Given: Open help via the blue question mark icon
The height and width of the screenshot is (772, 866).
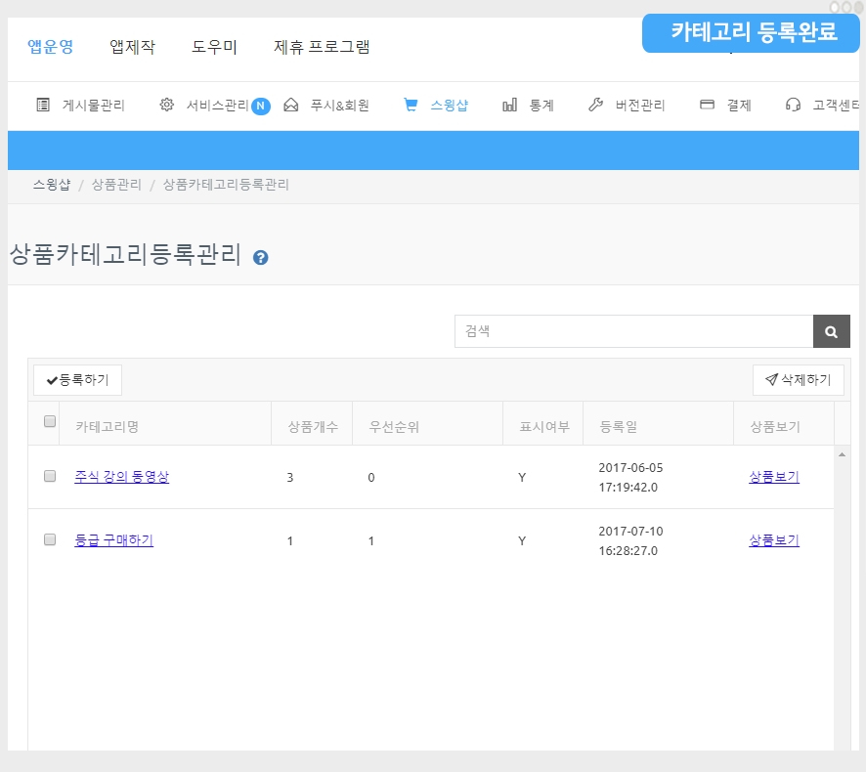Looking at the screenshot, I should pos(261,257).
